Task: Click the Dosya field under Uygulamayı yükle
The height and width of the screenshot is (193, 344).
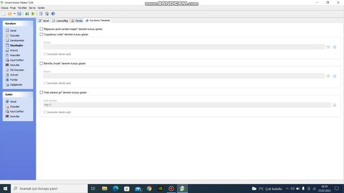Action: click(184, 47)
